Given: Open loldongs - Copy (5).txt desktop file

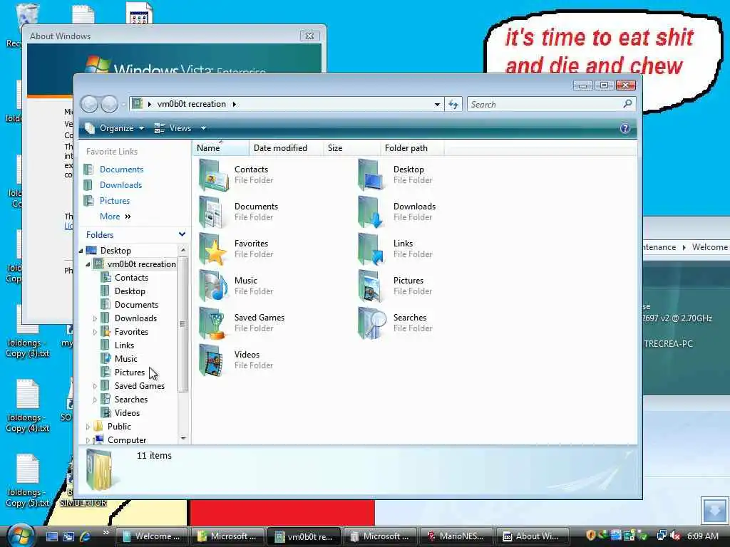Looking at the screenshot, I should (28, 481).
